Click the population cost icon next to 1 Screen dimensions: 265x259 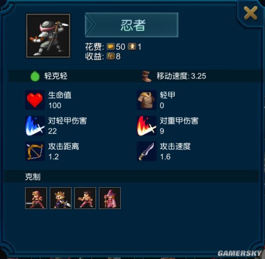click(132, 46)
